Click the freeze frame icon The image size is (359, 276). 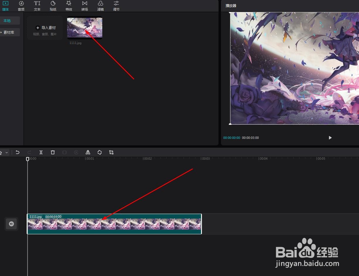[x=64, y=152]
